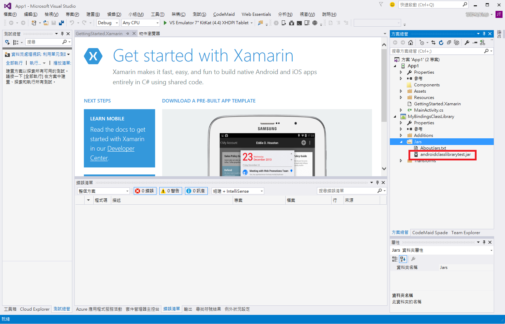
Task: Click the feedback smiley face icon
Action: pyautogui.click(x=392, y=5)
